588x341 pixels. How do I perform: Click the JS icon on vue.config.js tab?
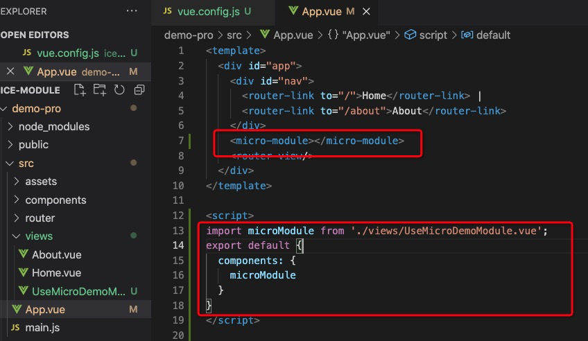point(168,11)
